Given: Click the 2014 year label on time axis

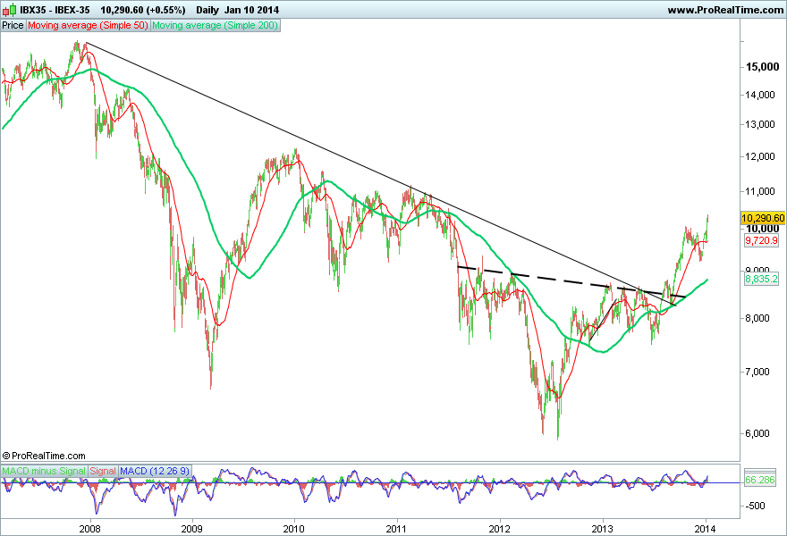Looking at the screenshot, I should [706, 529].
